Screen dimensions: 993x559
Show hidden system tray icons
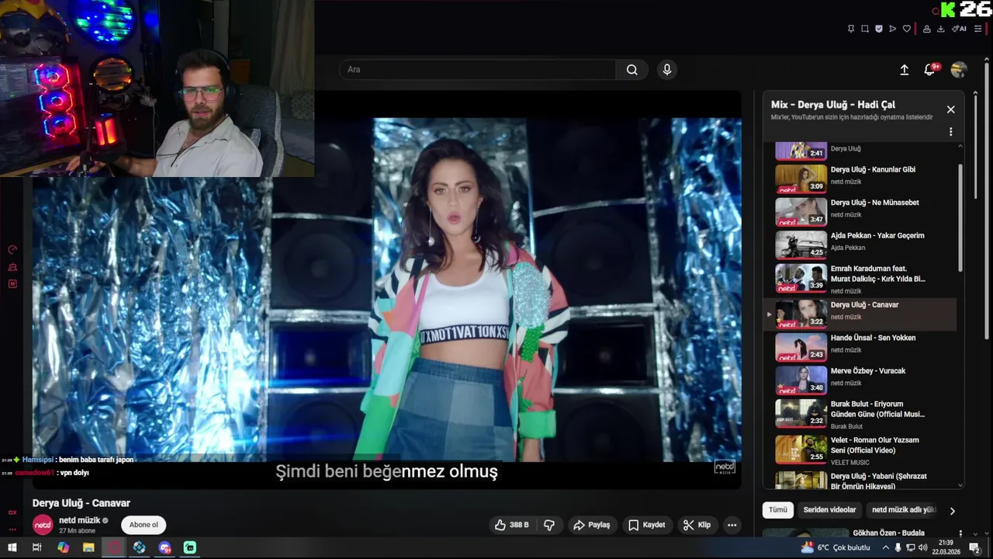[x=886, y=547]
